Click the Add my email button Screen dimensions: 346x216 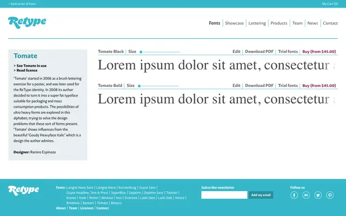point(261,195)
